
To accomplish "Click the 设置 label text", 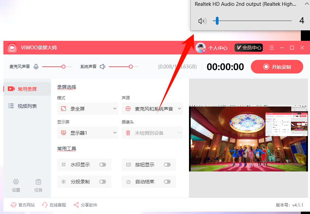I will pos(16,190).
